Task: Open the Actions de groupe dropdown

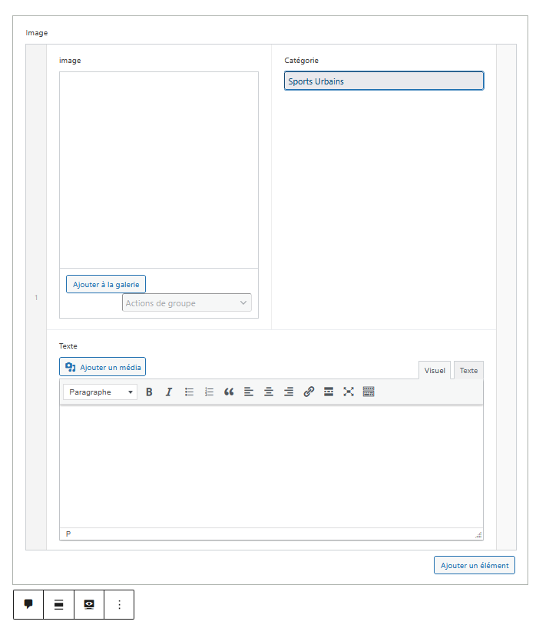Action: pos(187,303)
